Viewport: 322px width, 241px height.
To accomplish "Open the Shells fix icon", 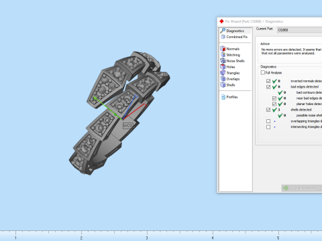I will coord(223,85).
